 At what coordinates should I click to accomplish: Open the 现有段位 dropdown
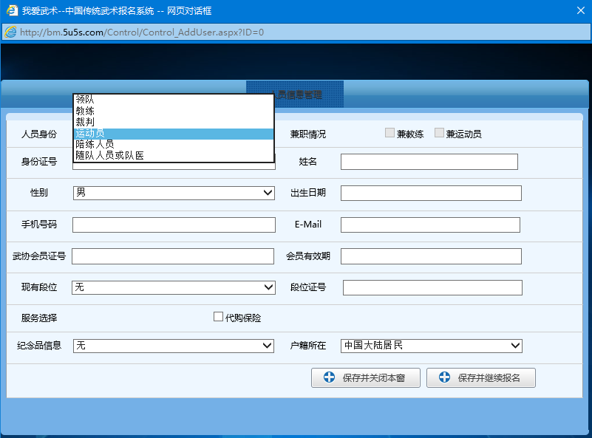pyautogui.click(x=268, y=287)
